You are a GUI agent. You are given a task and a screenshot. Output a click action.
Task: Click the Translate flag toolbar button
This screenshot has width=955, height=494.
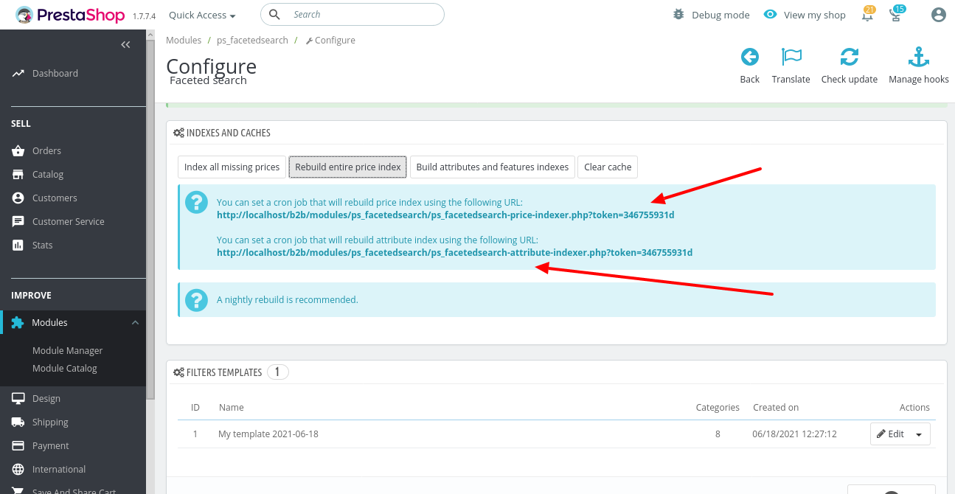tap(791, 66)
